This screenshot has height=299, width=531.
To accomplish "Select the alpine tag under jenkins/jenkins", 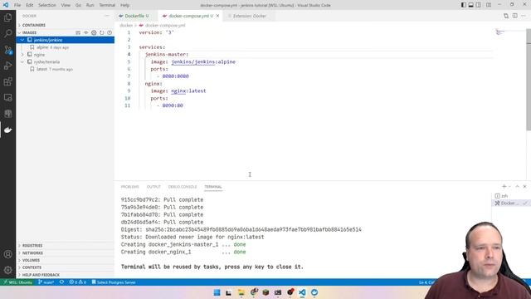I will tap(66, 47).
